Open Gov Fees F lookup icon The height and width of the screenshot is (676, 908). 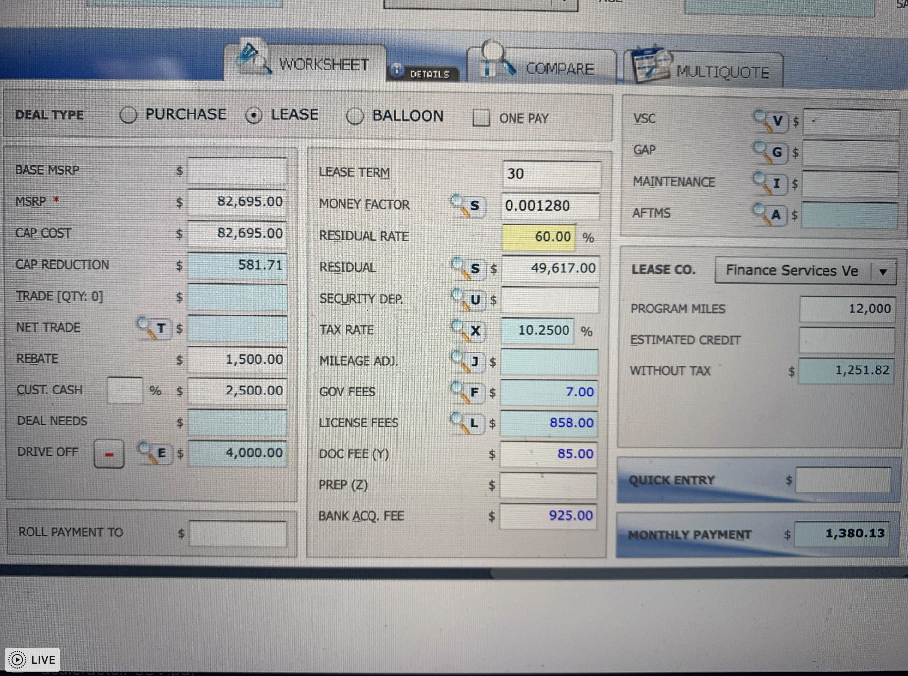coord(468,393)
